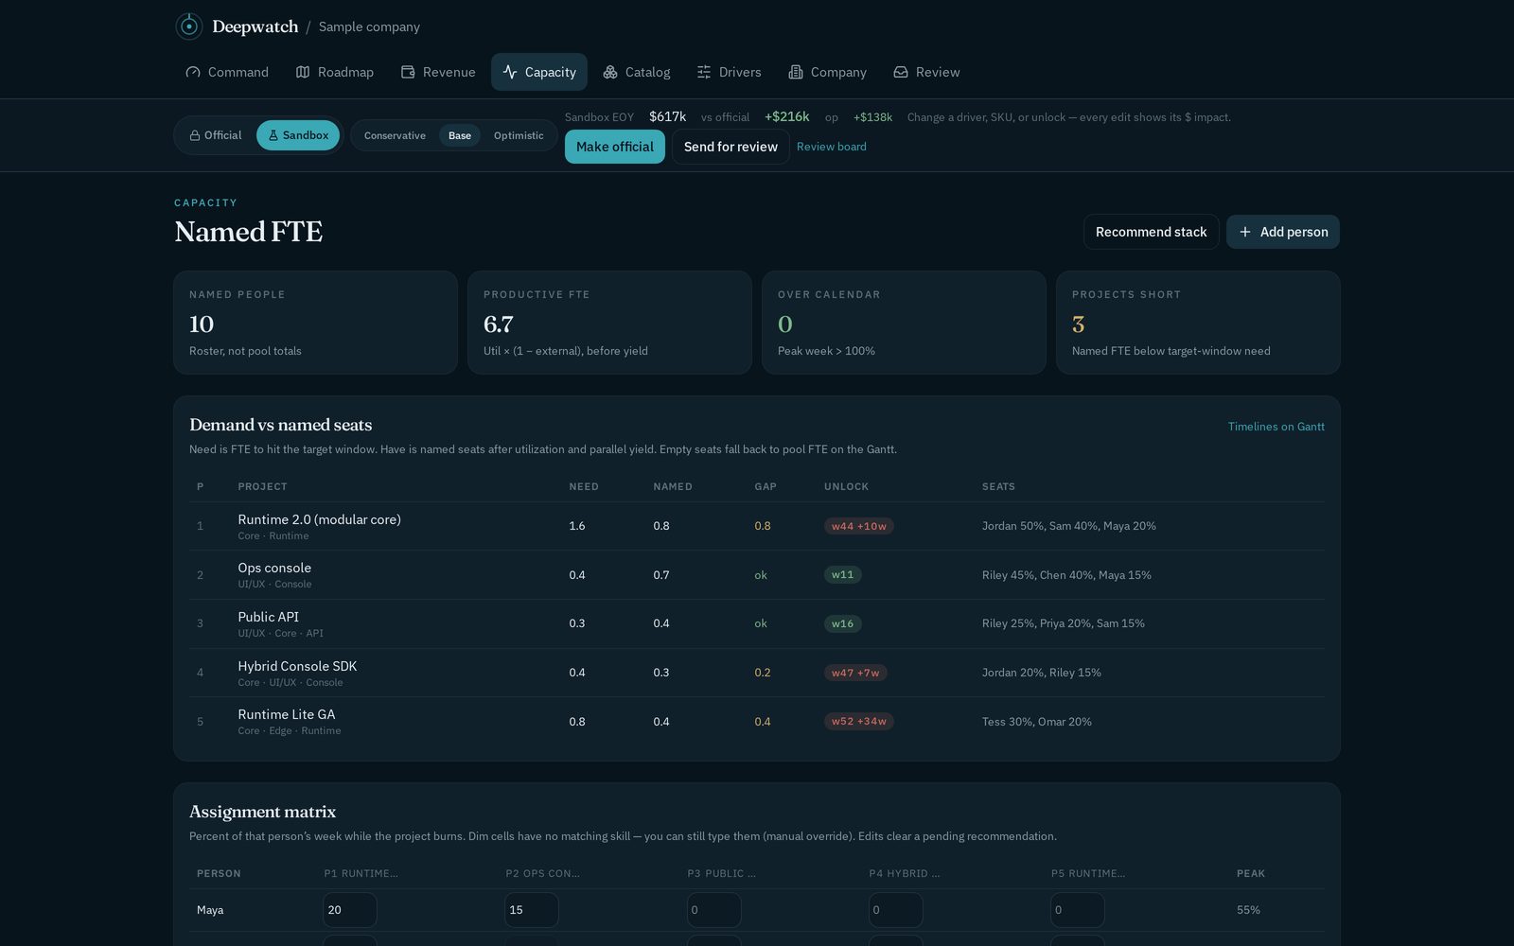This screenshot has height=946, width=1514.
Task: Click the w52 +34w unlock badge
Action: pyautogui.click(x=859, y=721)
